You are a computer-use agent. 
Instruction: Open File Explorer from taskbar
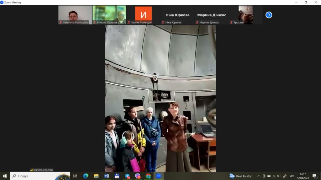(x=96, y=176)
